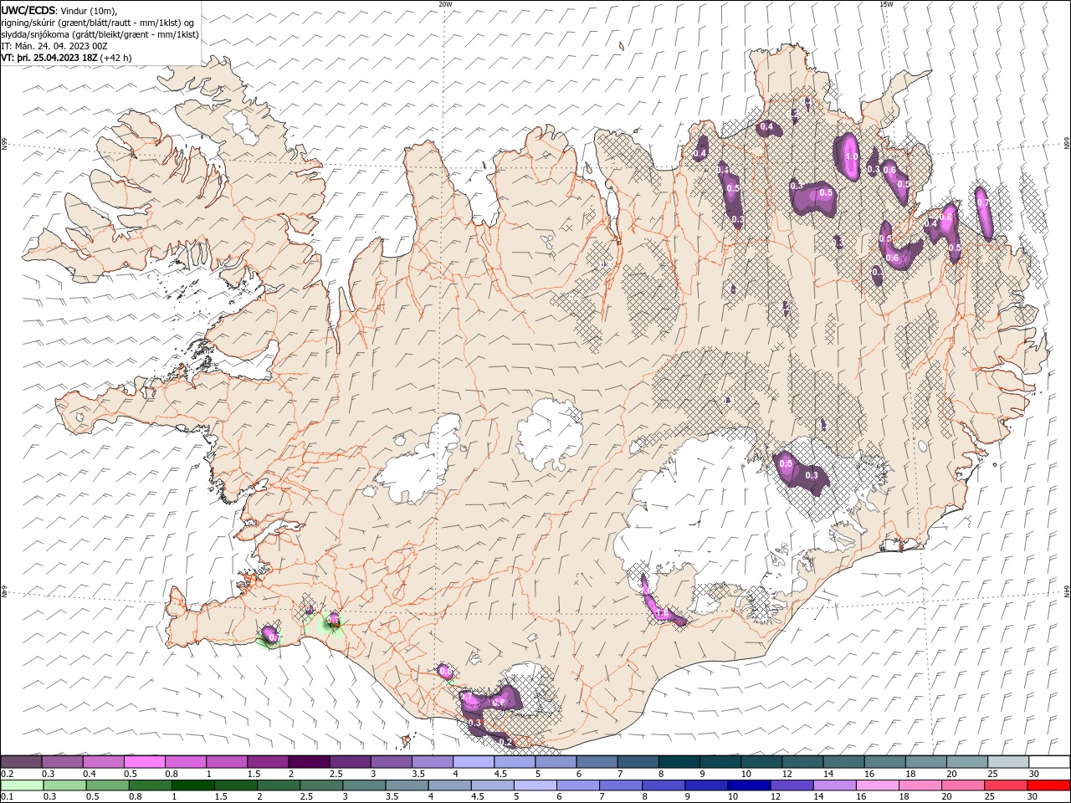The image size is (1071, 803).
Task: Click the '1.8' snowfall value on the southern glacier edge
Action: click(x=660, y=613)
